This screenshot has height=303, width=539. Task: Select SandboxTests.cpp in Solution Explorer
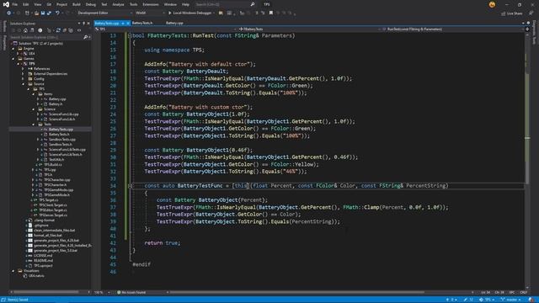61,140
